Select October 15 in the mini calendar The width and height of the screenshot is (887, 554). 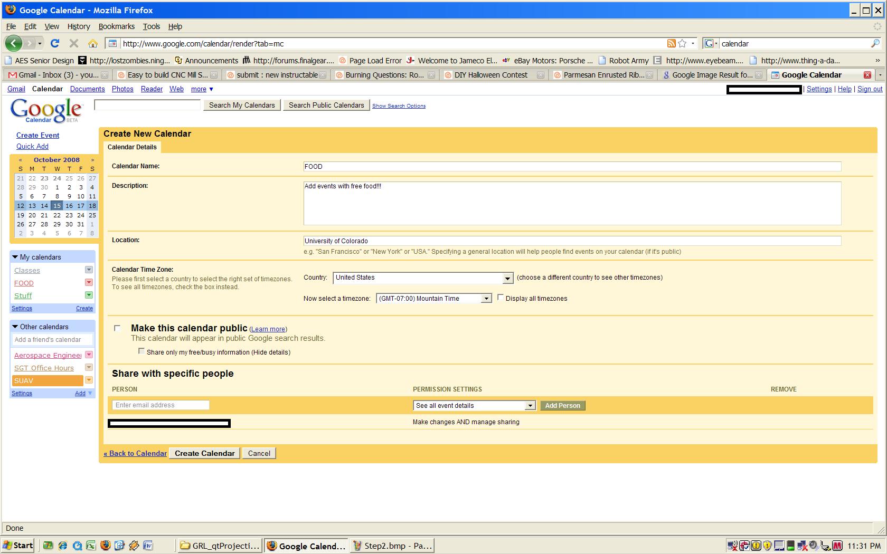point(57,205)
